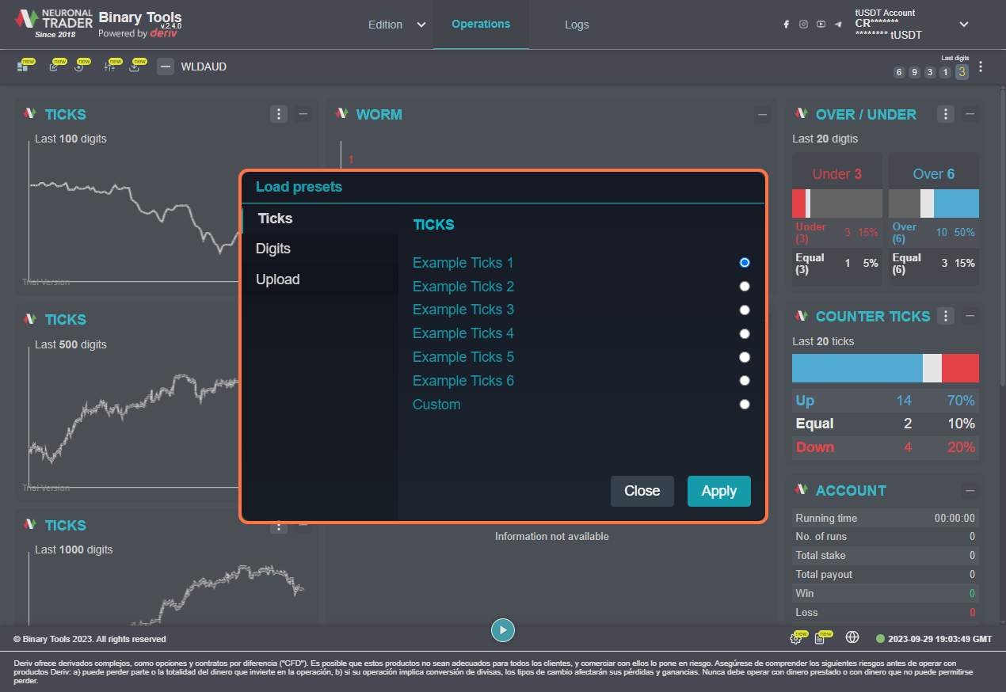
Task: Choose the Example Ticks 6 radio option
Action: (x=744, y=380)
